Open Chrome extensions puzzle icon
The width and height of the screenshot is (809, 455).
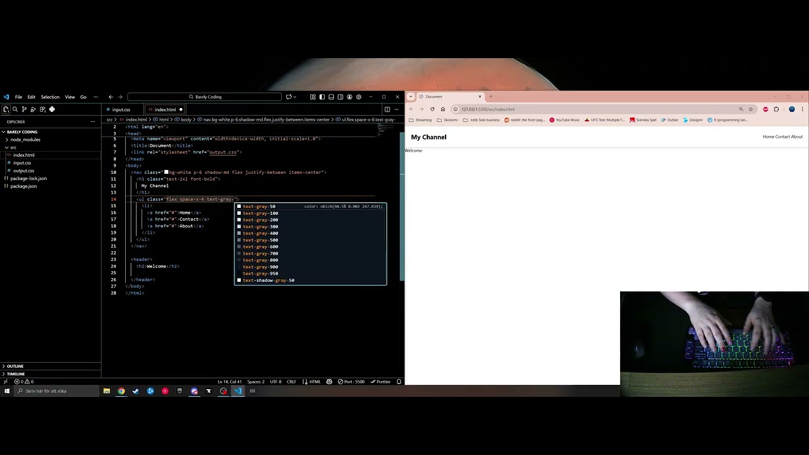776,109
